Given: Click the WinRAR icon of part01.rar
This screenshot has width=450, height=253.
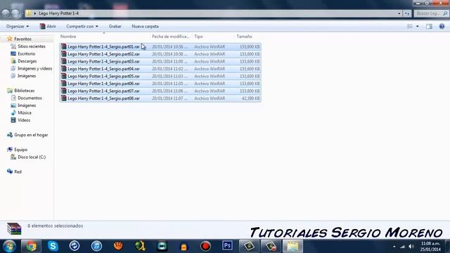Looking at the screenshot, I should pyautogui.click(x=64, y=46).
